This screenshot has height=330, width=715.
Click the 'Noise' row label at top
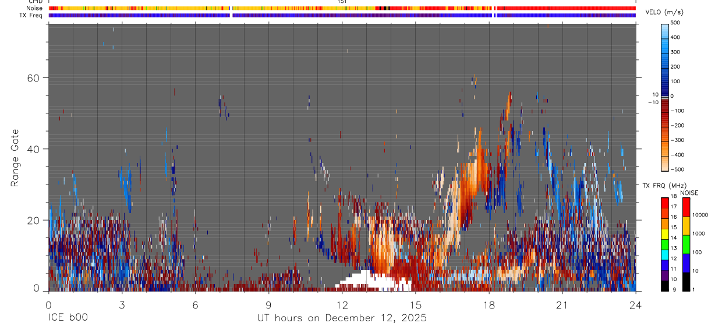34,8
